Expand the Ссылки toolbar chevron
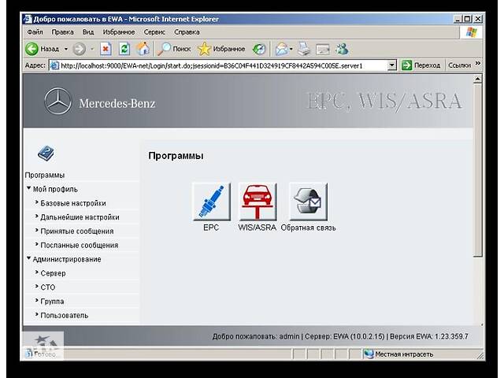The height and width of the screenshot is (378, 504). pyautogui.click(x=478, y=63)
